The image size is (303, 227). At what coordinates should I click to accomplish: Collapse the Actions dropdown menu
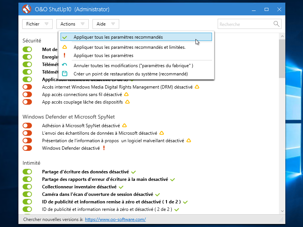pyautogui.click(x=72, y=24)
